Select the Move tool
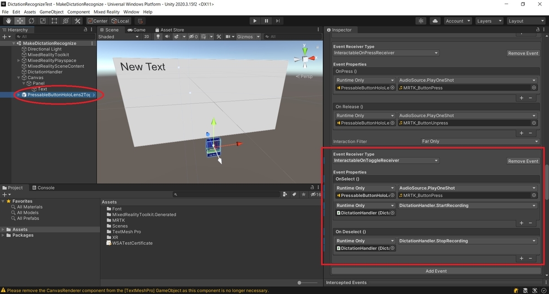This screenshot has height=294, width=549. pyautogui.click(x=20, y=21)
